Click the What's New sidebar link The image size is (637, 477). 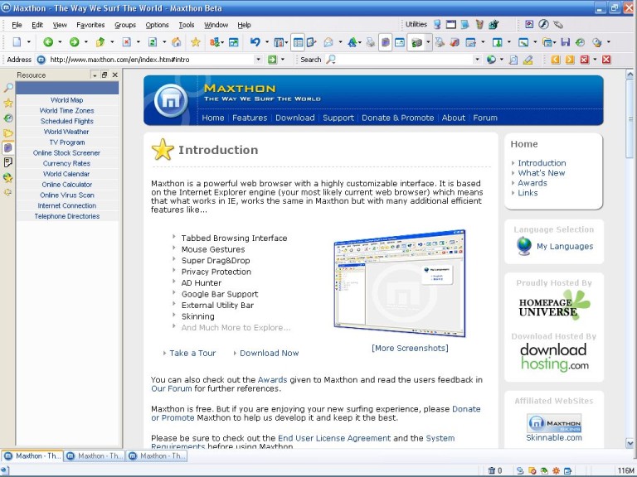click(541, 173)
